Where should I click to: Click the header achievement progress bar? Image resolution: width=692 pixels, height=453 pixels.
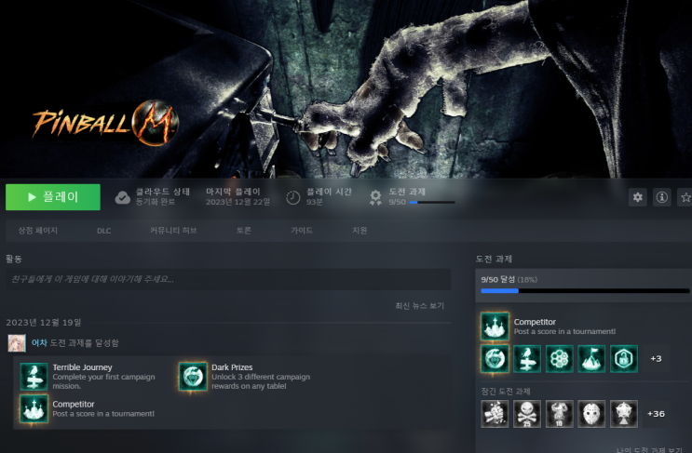click(x=432, y=202)
